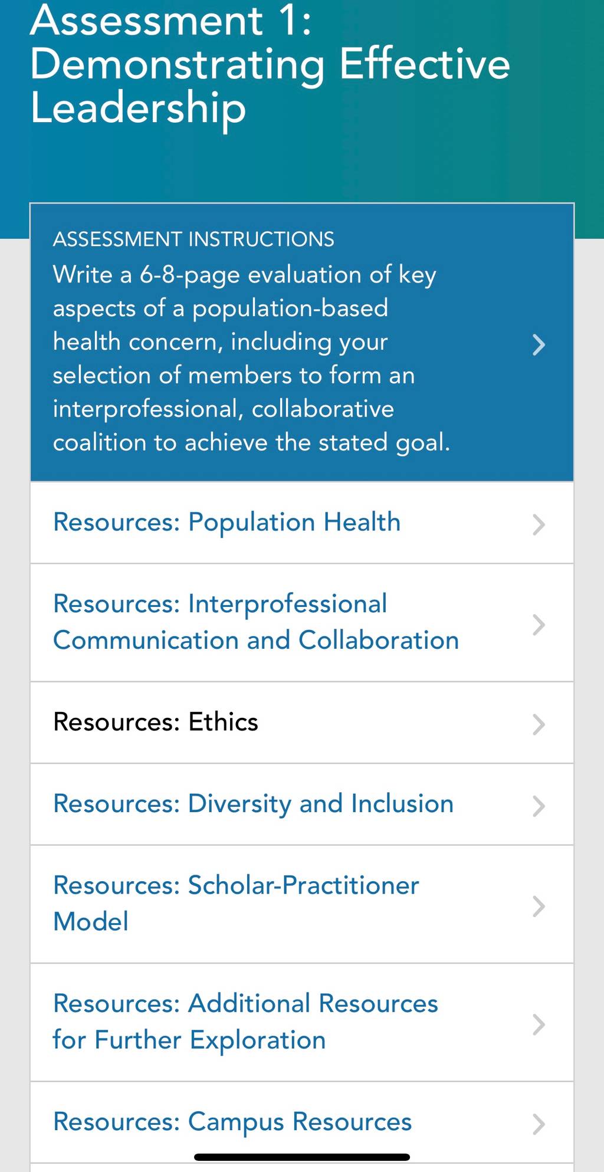Open Resources: Scholar-Practitioner Model
This screenshot has height=1172, width=604.
pyautogui.click(x=236, y=904)
